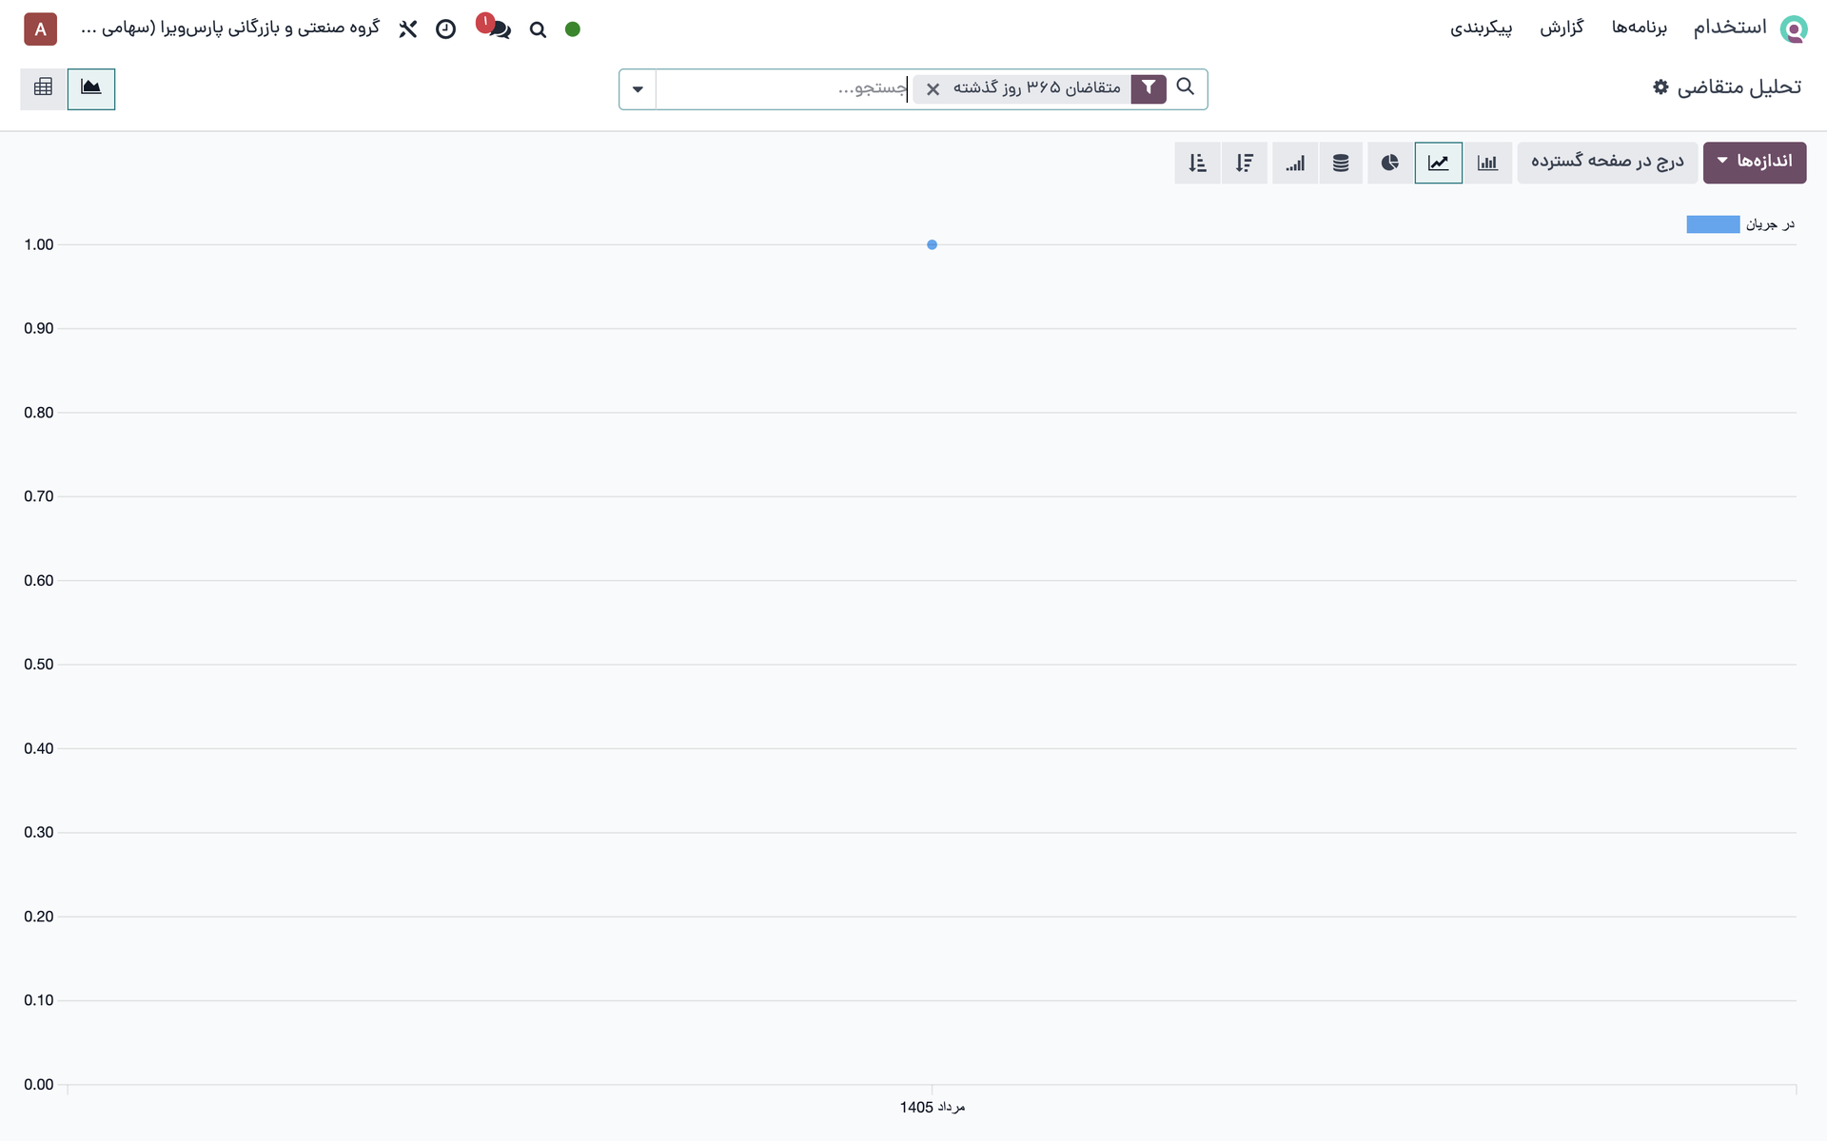Image resolution: width=1827 pixels, height=1141 pixels.
Task: Select the pie chart mode
Action: (x=1390, y=163)
